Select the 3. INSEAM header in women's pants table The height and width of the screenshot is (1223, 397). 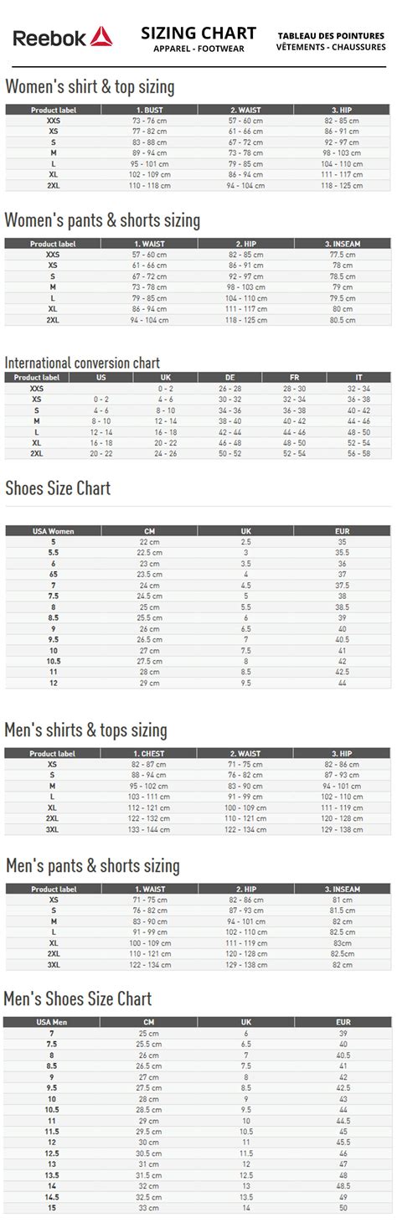click(x=342, y=244)
